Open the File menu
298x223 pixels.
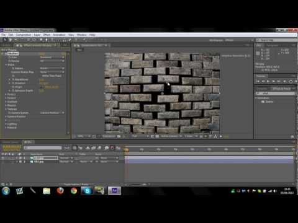point(4,35)
